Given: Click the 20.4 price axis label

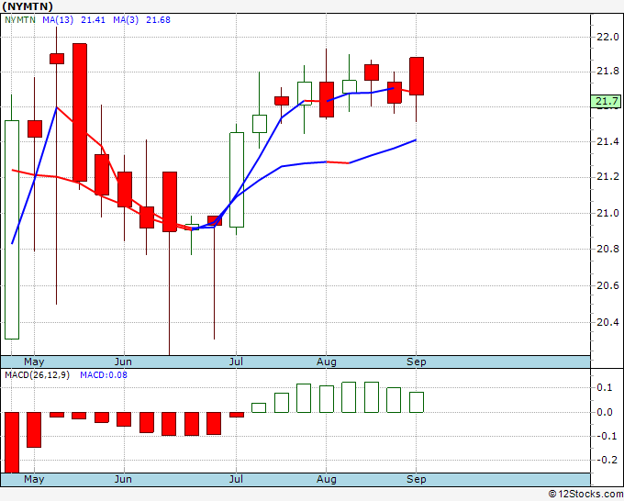Looking at the screenshot, I should point(607,322).
